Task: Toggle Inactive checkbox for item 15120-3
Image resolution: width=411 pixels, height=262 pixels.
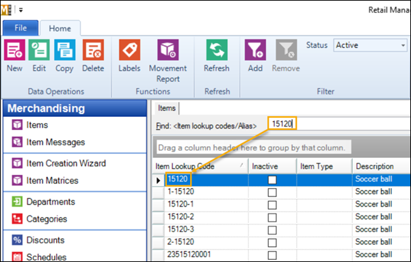Action: (x=272, y=231)
